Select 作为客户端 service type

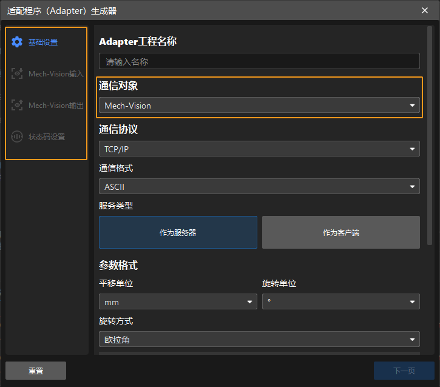click(x=340, y=232)
